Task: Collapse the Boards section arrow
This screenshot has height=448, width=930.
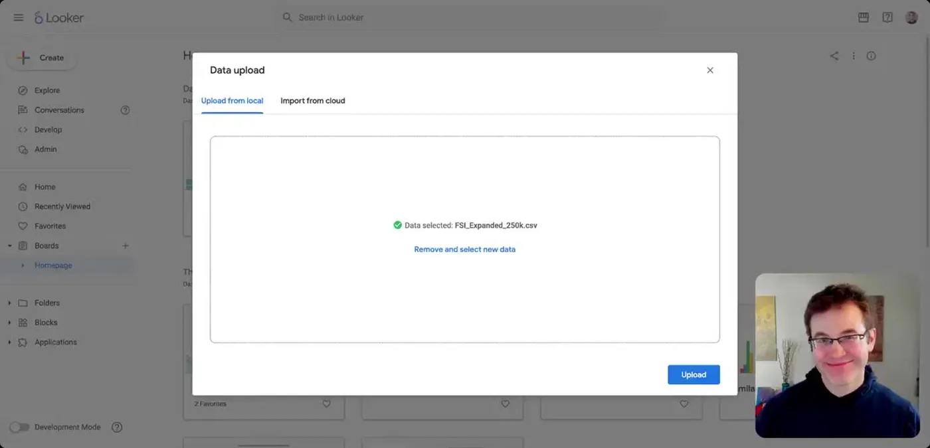Action: pyautogui.click(x=9, y=246)
